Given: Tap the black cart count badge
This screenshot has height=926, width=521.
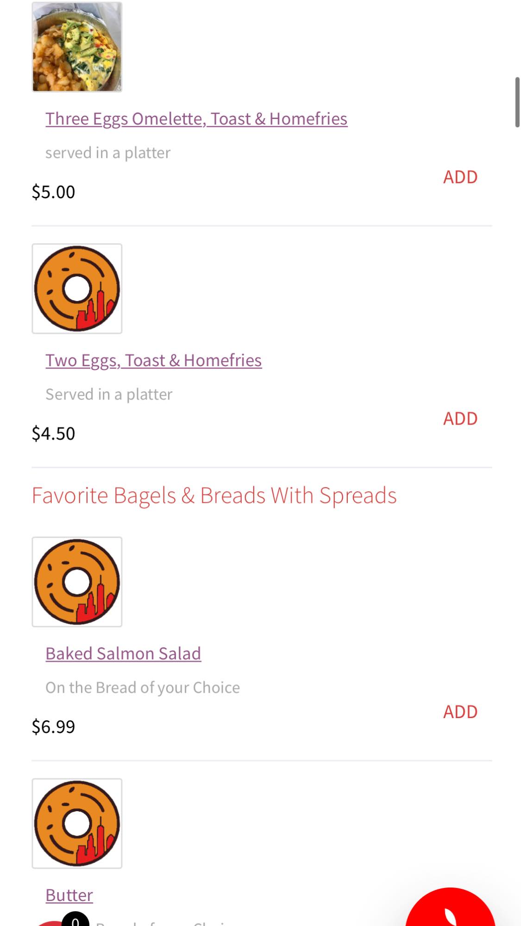Looking at the screenshot, I should 75,920.
